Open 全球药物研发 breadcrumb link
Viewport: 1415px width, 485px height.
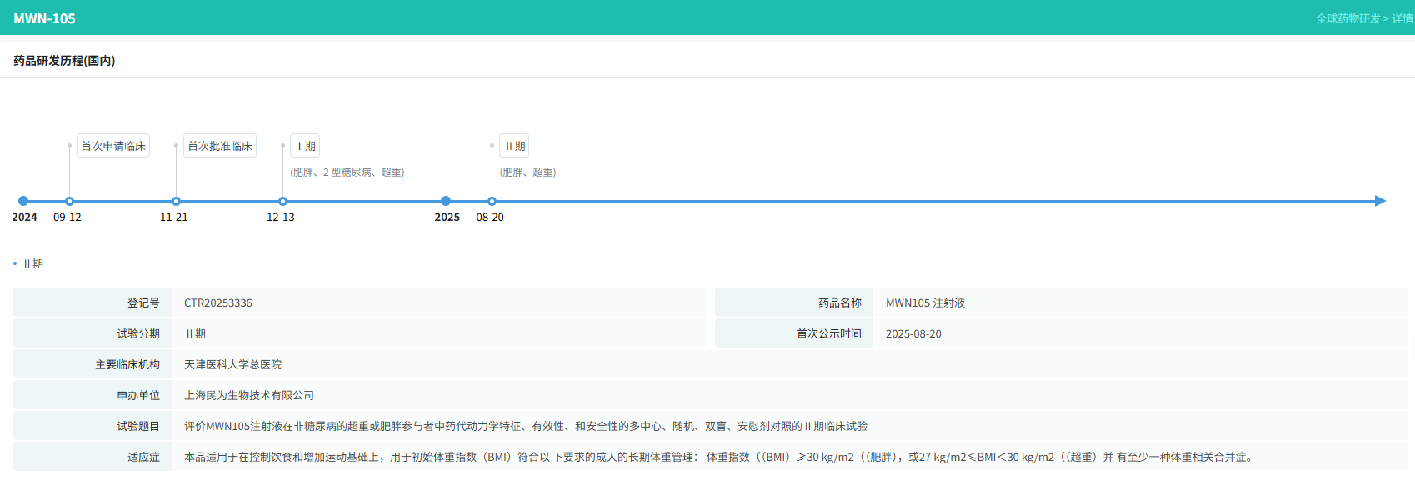point(1347,18)
